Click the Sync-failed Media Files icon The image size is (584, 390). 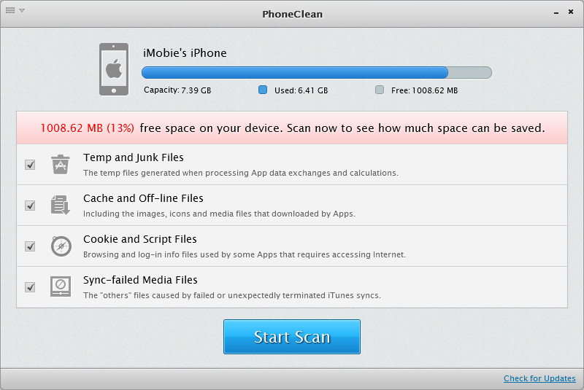pyautogui.click(x=61, y=286)
